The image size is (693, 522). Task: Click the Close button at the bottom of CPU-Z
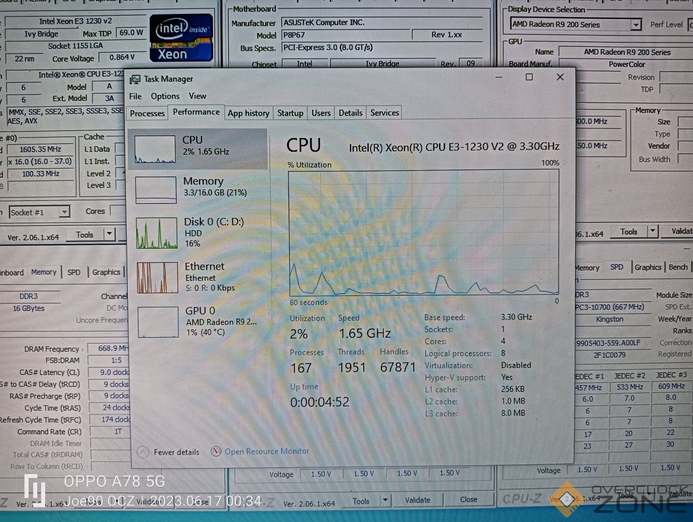[469, 499]
